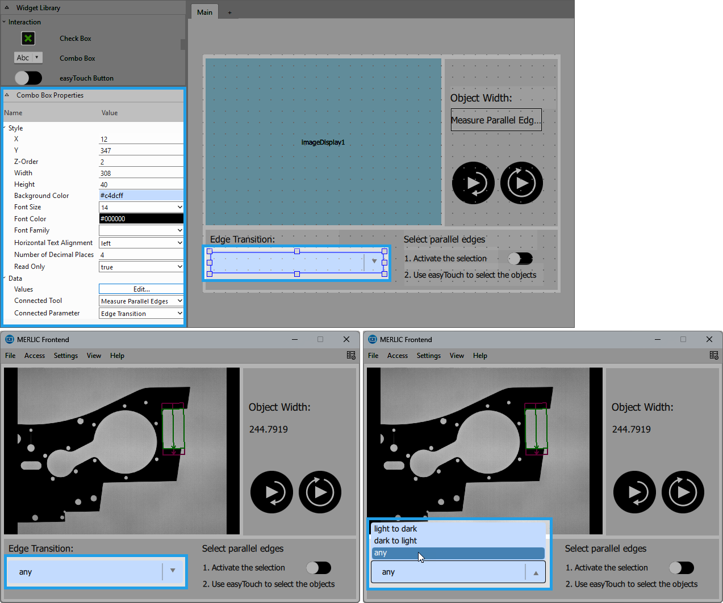The height and width of the screenshot is (603, 723).
Task: Expand the Connected Tool dropdown
Action: pyautogui.click(x=141, y=301)
